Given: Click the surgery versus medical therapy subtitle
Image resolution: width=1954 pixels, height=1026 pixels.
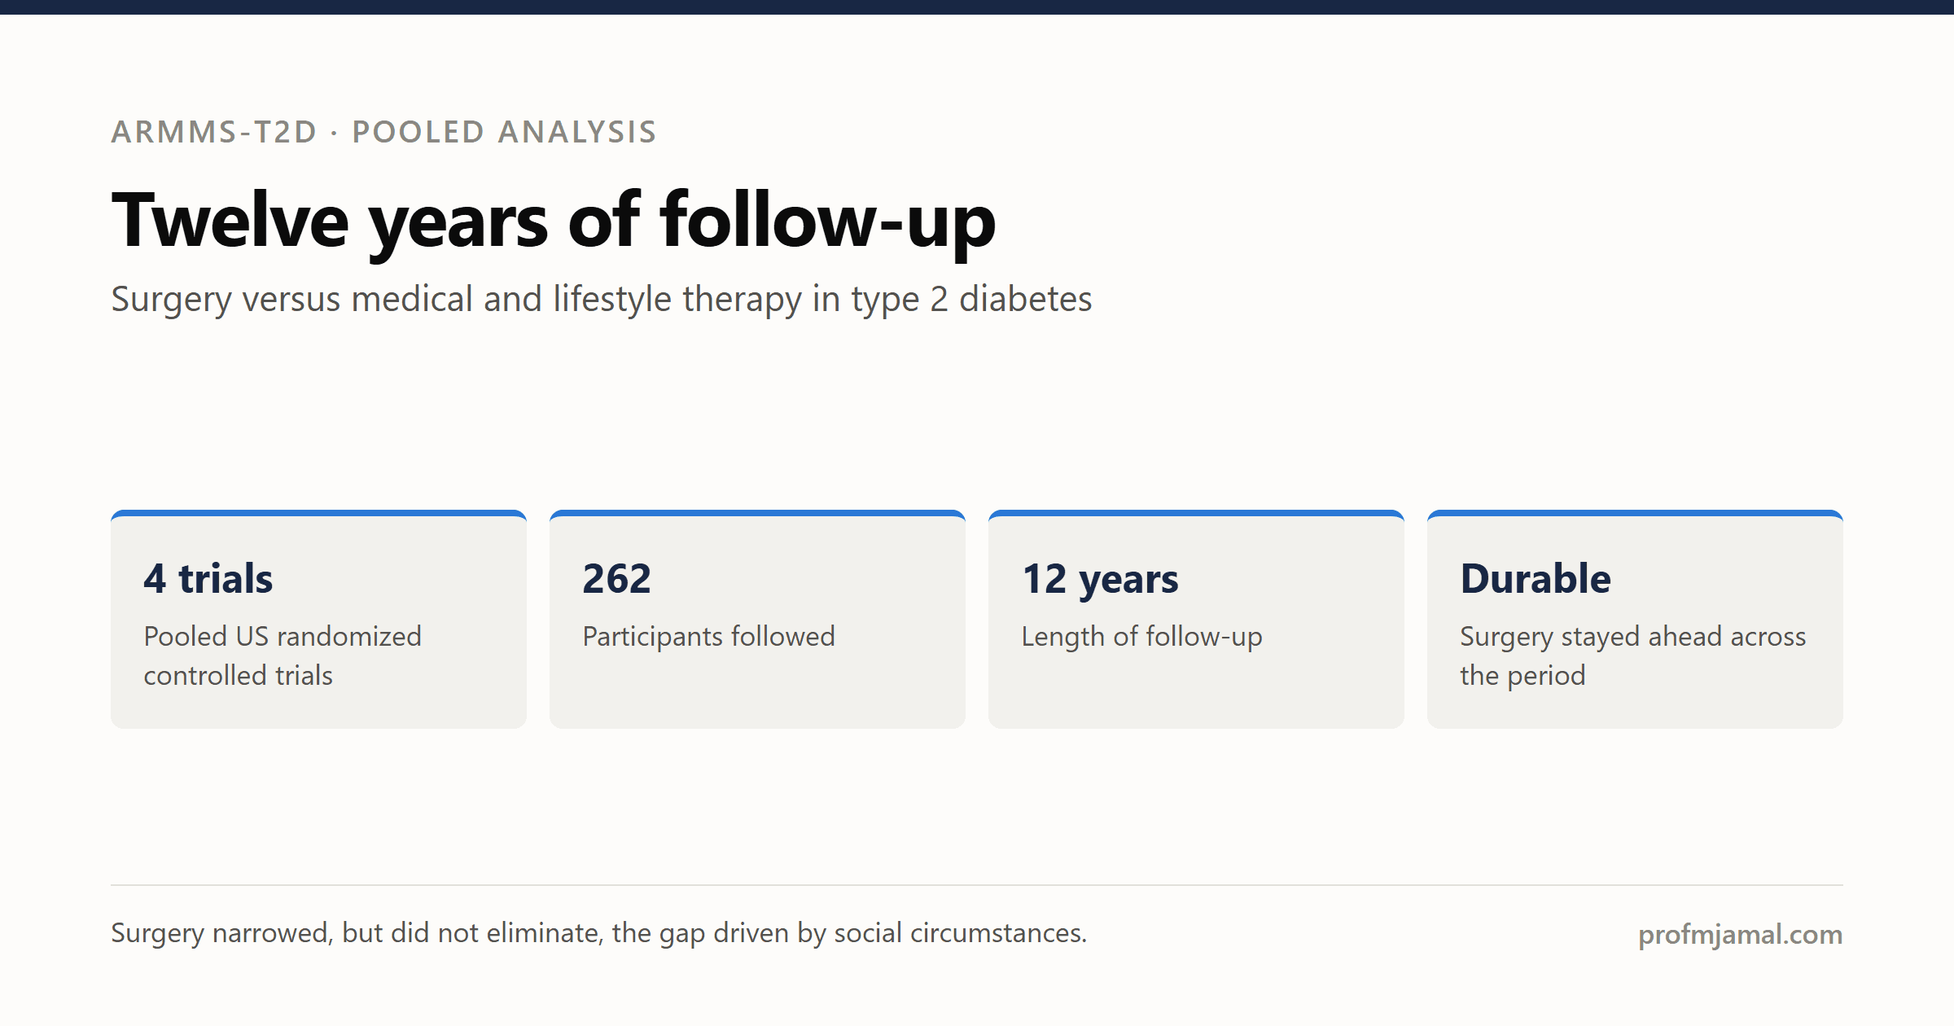Looking at the screenshot, I should [x=601, y=299].
